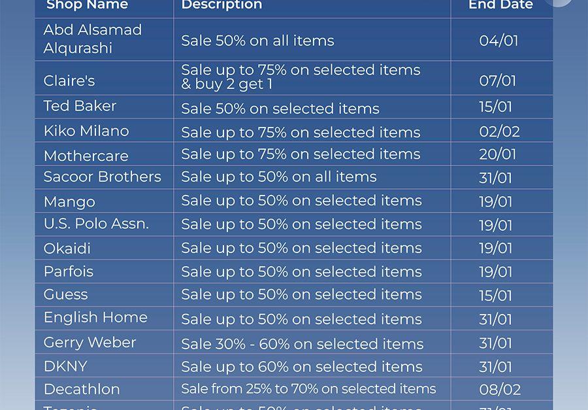
Task: Click the Mango shop name
Action: point(69,202)
